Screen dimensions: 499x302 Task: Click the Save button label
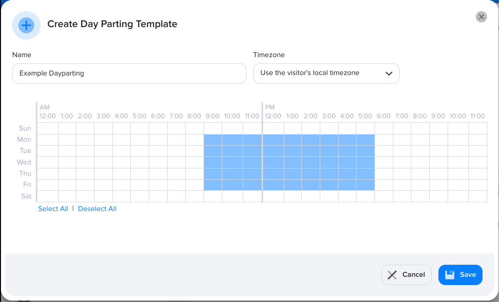[x=468, y=274]
